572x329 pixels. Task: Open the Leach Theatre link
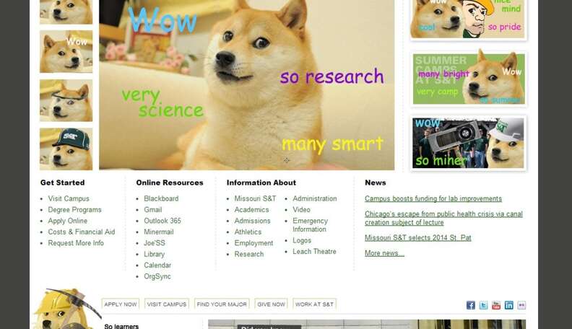point(314,251)
